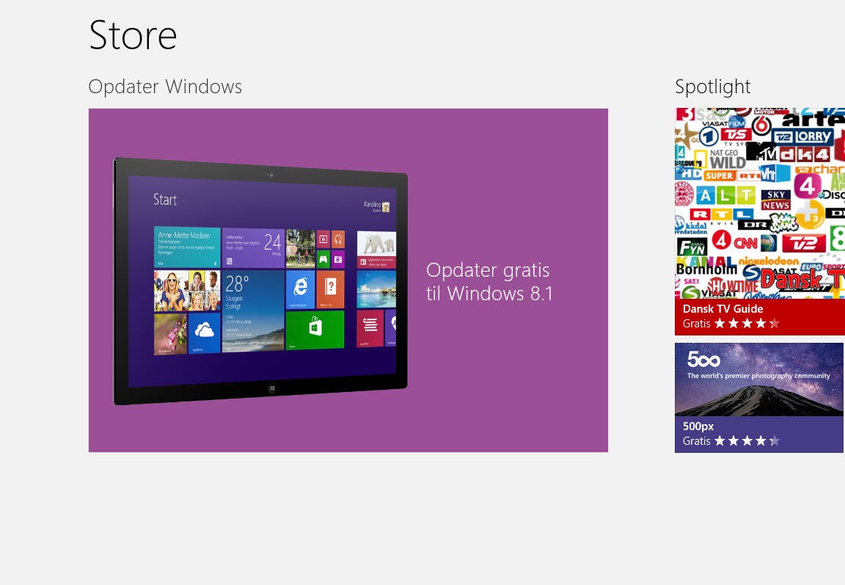845x585 pixels.
Task: Click the Windows button on the tablet image
Action: tap(271, 388)
